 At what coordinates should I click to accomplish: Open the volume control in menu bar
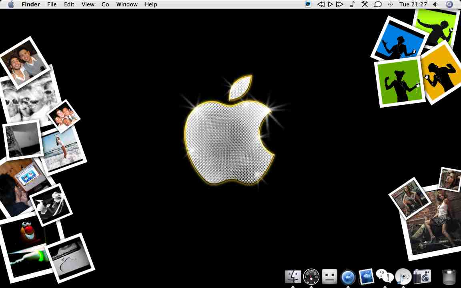pyautogui.click(x=435, y=4)
